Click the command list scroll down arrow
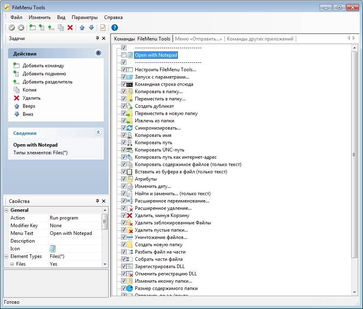Image resolution: width=363 pixels, height=309 pixels. click(354, 292)
